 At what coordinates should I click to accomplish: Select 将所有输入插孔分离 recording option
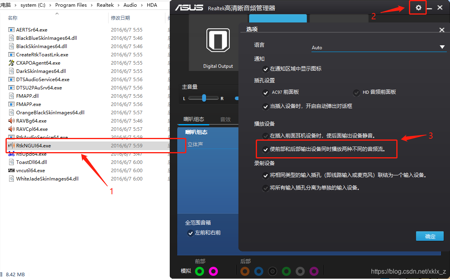point(266,188)
